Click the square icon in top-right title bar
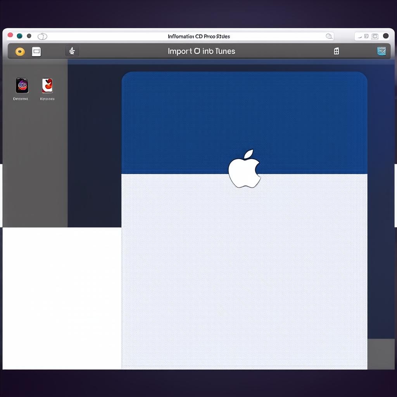Viewport: 397px width, 397px height. pyautogui.click(x=375, y=36)
